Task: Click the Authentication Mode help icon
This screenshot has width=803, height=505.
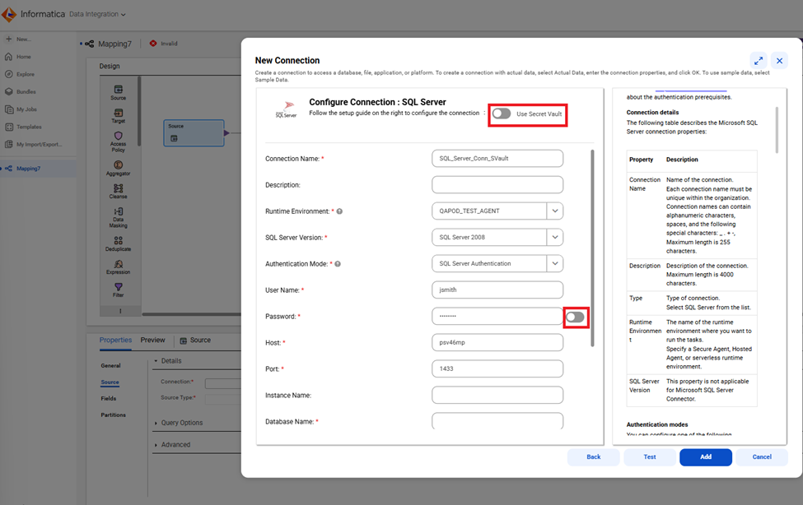Action: [x=338, y=264]
